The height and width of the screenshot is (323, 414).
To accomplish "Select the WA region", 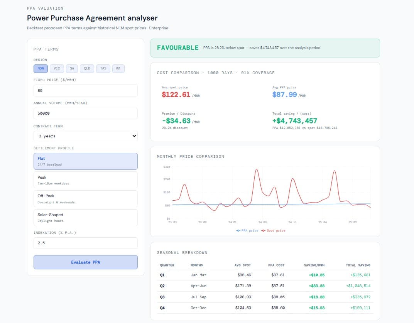I will click(x=118, y=68).
